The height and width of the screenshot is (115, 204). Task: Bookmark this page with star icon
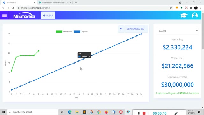point(171,8)
